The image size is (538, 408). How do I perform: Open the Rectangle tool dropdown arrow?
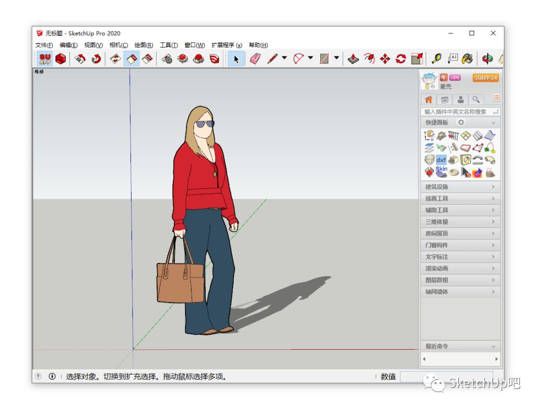[337, 58]
